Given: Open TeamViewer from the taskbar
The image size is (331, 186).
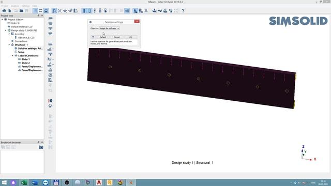Looking at the screenshot, I should (46, 182).
